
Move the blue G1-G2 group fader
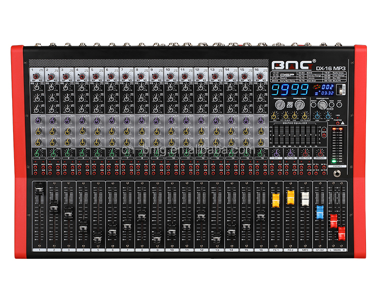coord(320,212)
